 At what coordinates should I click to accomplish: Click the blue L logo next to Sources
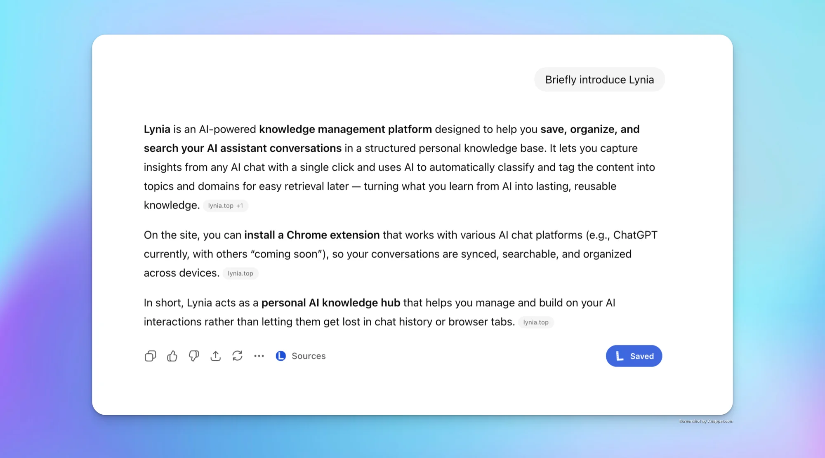tap(280, 356)
